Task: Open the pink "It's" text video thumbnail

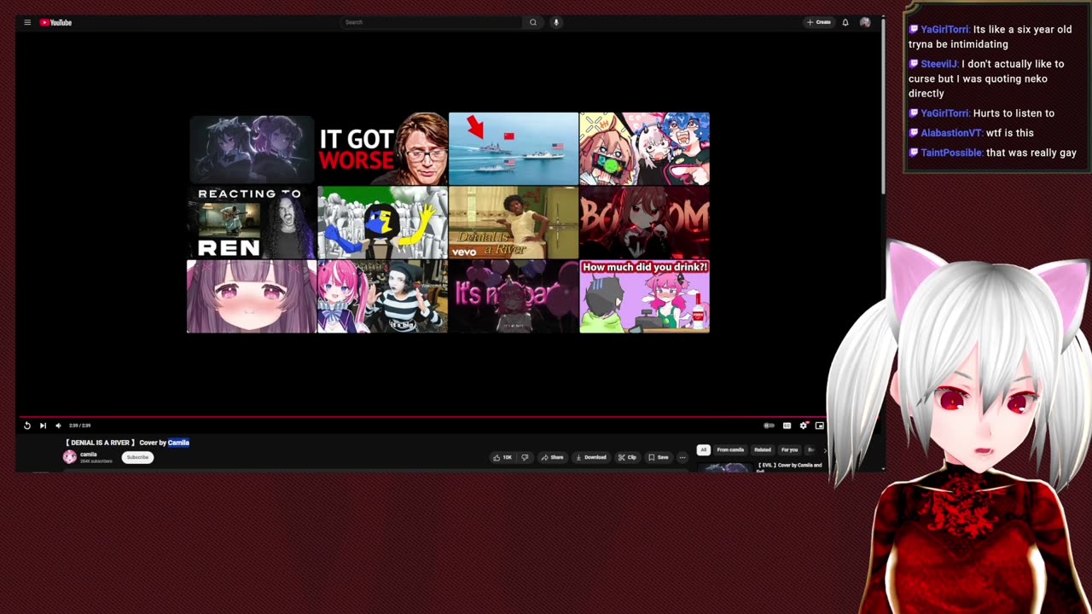Action: [514, 297]
